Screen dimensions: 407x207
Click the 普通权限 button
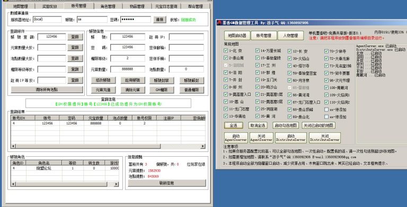pos(191,90)
